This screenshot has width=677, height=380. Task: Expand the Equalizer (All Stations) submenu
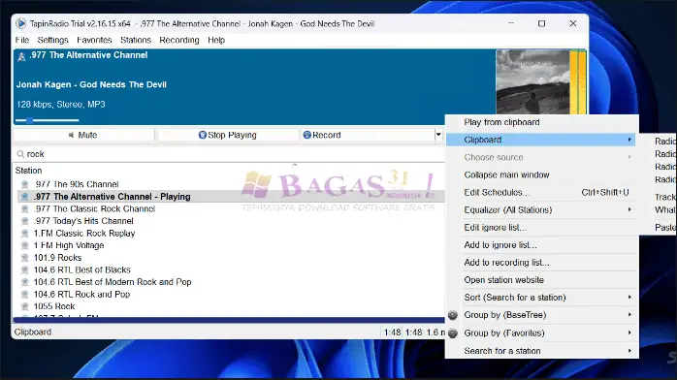tap(629, 209)
